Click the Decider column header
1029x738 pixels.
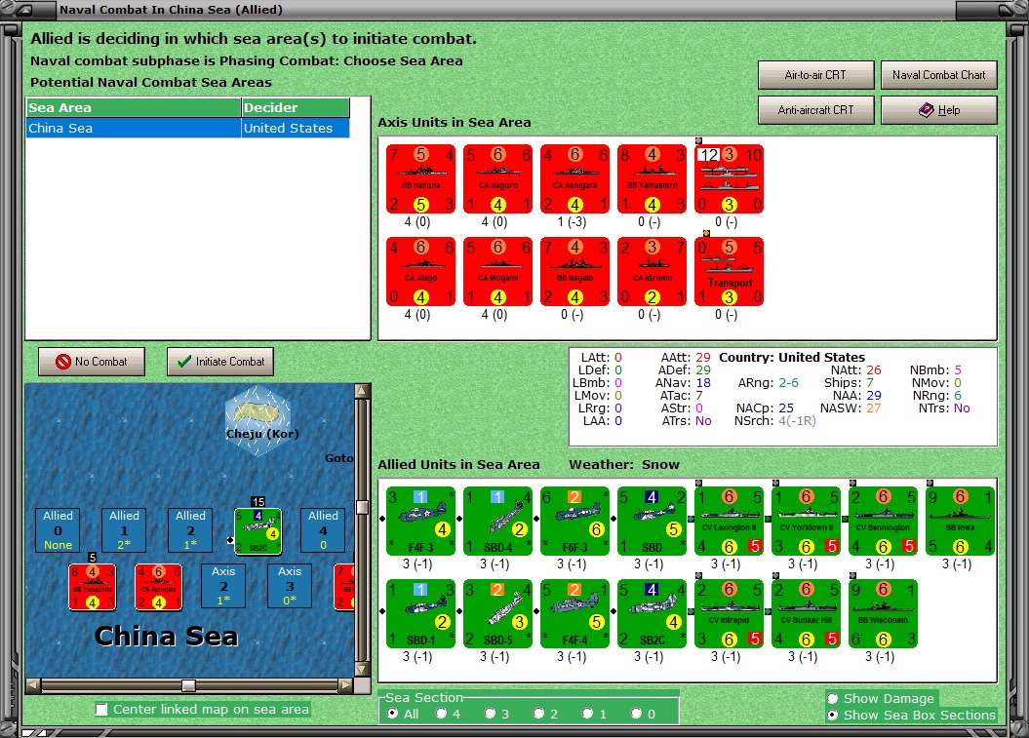(296, 107)
